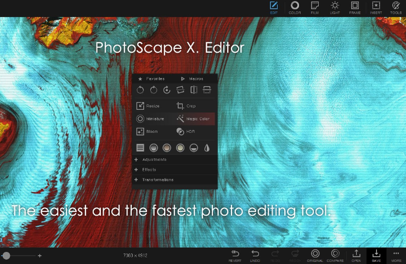Switch to the Insert tab
Image resolution: width=406 pixels, height=264 pixels.
[x=376, y=8]
